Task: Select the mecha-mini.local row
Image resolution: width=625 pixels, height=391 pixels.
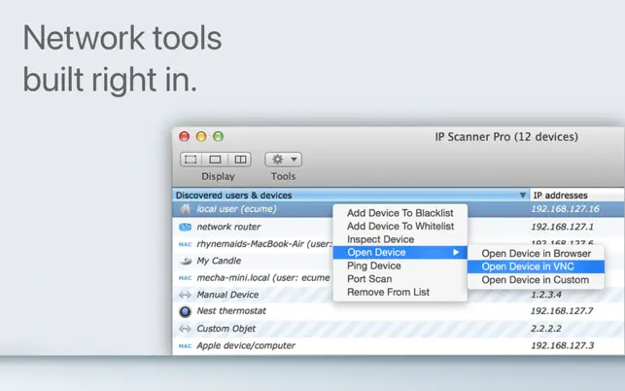Action: coord(399,278)
